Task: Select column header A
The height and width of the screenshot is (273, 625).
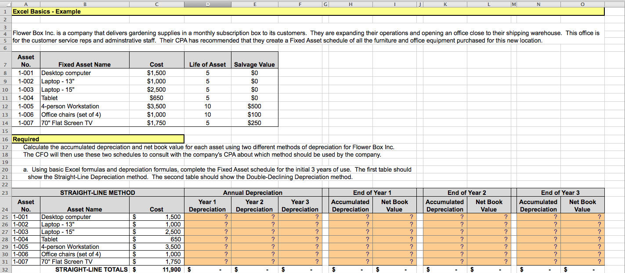Action: [25, 4]
